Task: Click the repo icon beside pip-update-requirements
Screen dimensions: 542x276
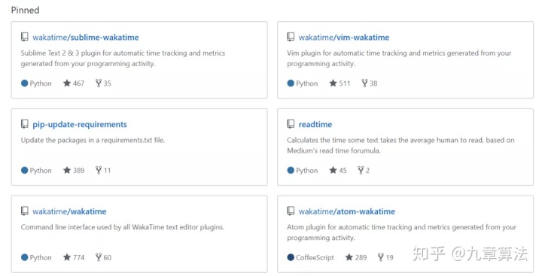Action: click(25, 124)
